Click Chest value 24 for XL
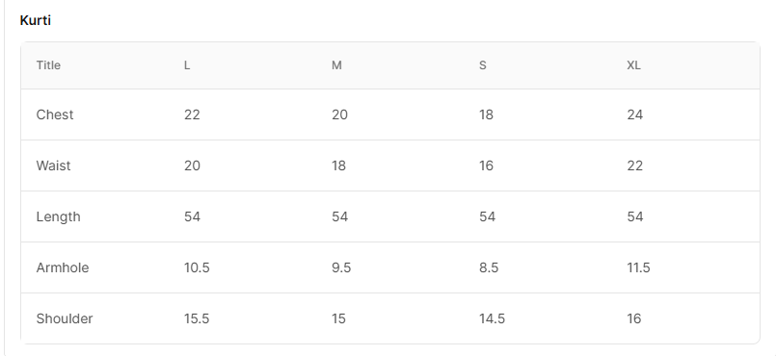 pyautogui.click(x=635, y=114)
